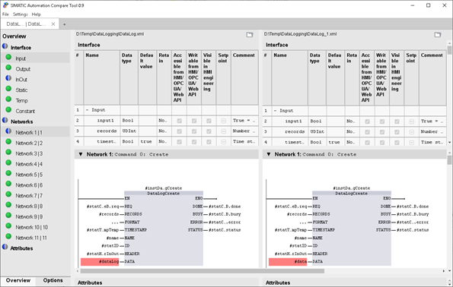453x287 pixels.
Task: Select Input in the overview tree
Action: pos(21,58)
